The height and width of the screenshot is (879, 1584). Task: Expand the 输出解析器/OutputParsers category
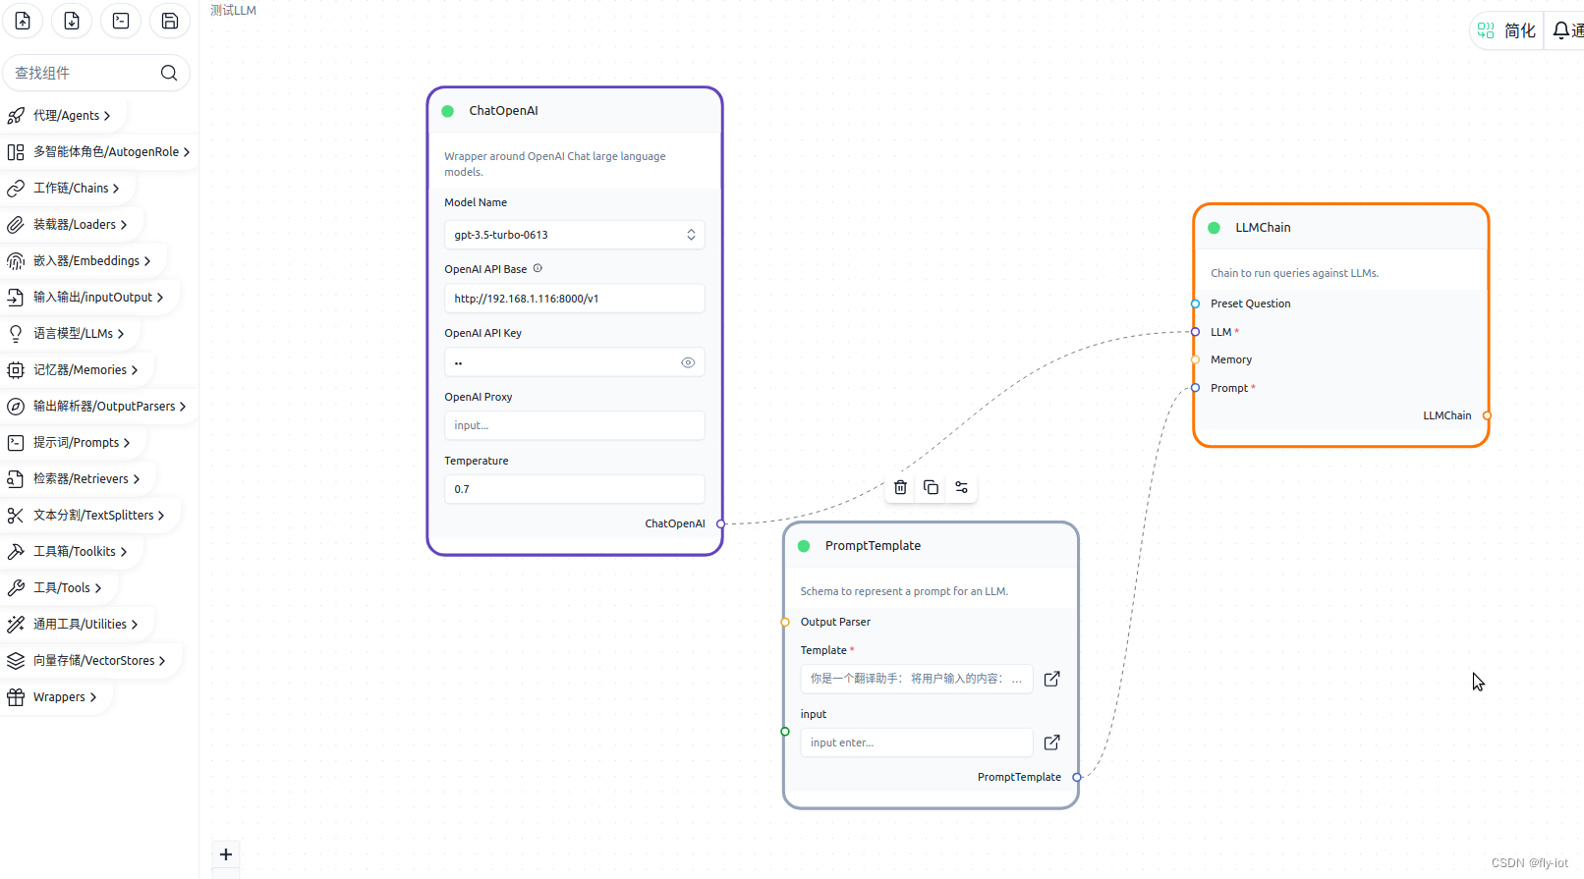97,406
